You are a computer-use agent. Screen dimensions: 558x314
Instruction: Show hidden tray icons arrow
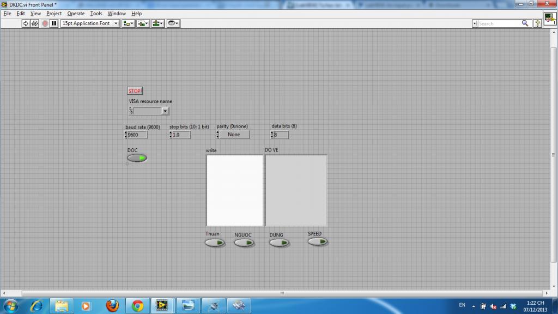click(474, 306)
